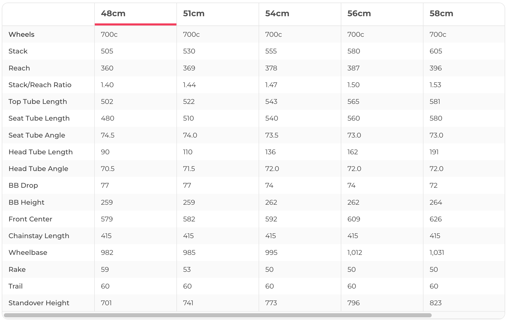The width and height of the screenshot is (509, 323).
Task: Click the Stack/Reach Ratio row label
Action: 40,85
